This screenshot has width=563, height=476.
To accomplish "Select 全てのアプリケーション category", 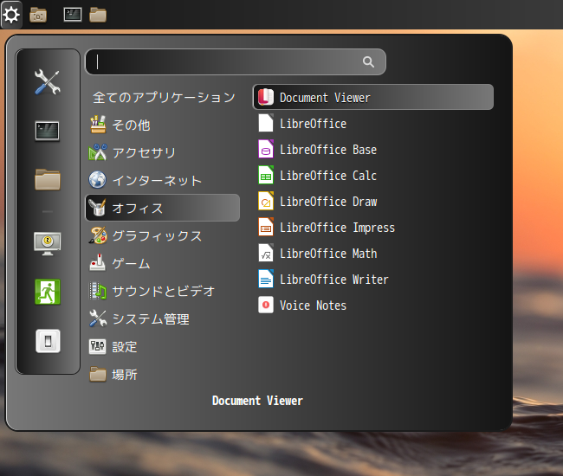I will coord(164,97).
